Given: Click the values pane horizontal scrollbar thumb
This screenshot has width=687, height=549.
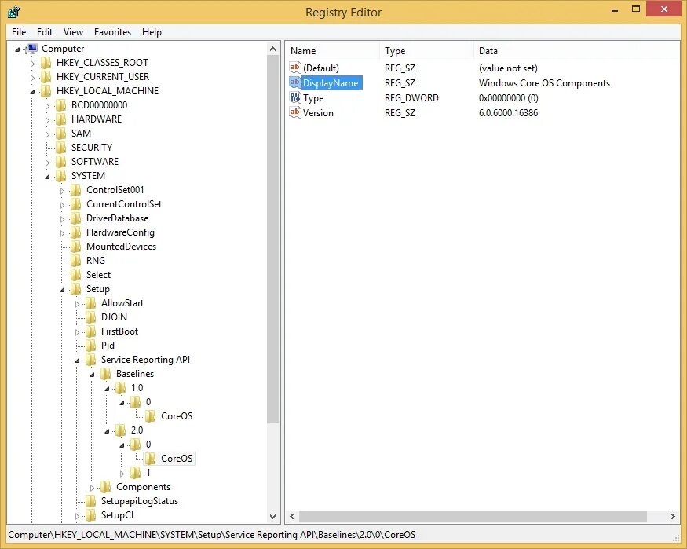Looking at the screenshot, I should pyautogui.click(x=473, y=517).
